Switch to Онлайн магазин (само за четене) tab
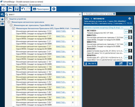 (x=99, y=14)
